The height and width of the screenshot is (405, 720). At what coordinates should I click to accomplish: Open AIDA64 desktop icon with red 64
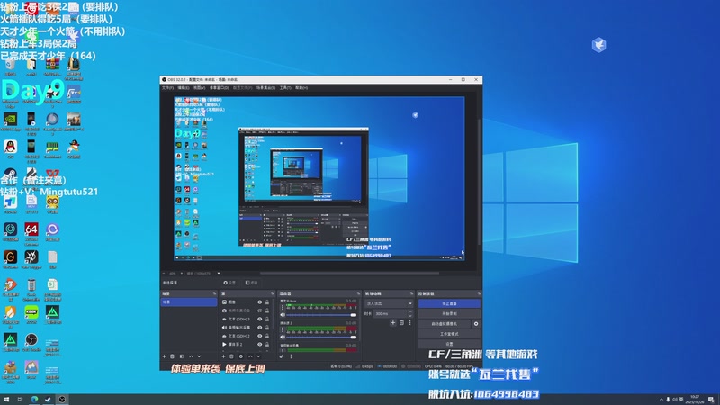pos(31,231)
